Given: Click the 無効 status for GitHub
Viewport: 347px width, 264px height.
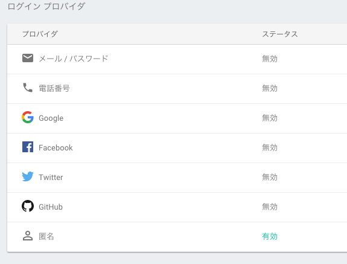Looking at the screenshot, I should coord(270,207).
